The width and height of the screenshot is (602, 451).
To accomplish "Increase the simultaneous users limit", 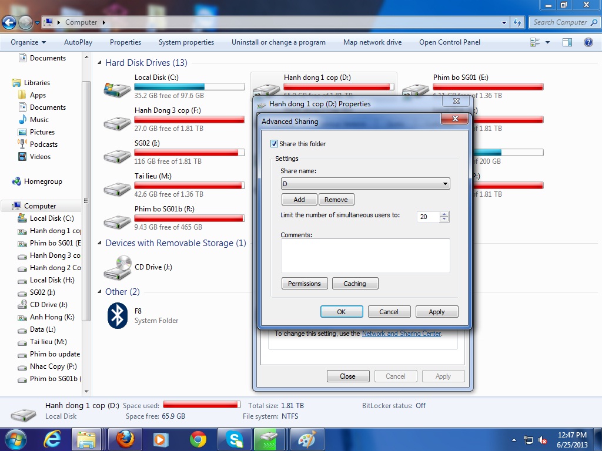I will [x=444, y=214].
